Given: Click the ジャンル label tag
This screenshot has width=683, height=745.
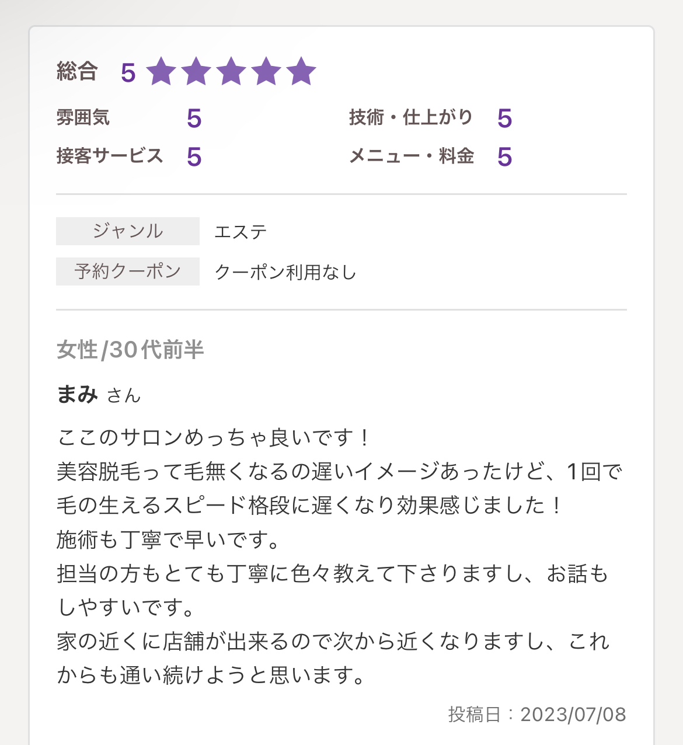Looking at the screenshot, I should tap(128, 231).
